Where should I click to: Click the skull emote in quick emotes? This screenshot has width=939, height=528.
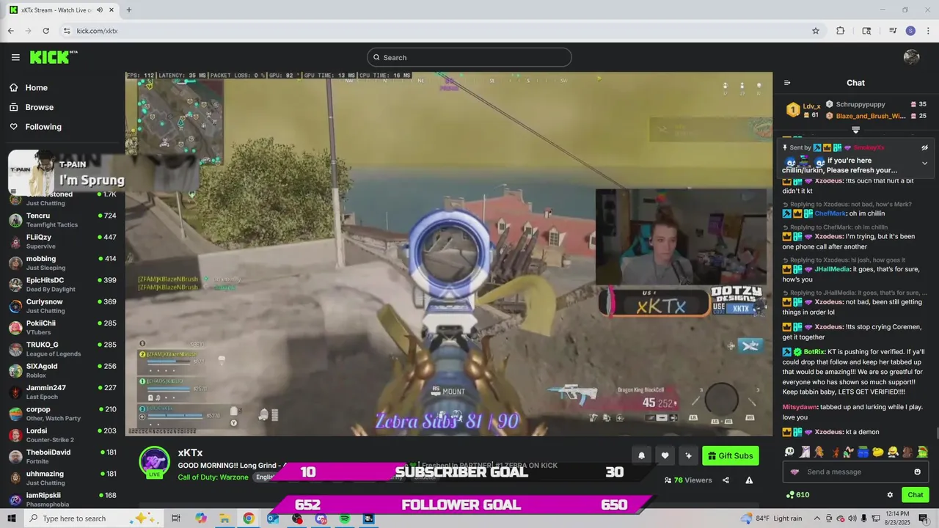[x=789, y=452]
